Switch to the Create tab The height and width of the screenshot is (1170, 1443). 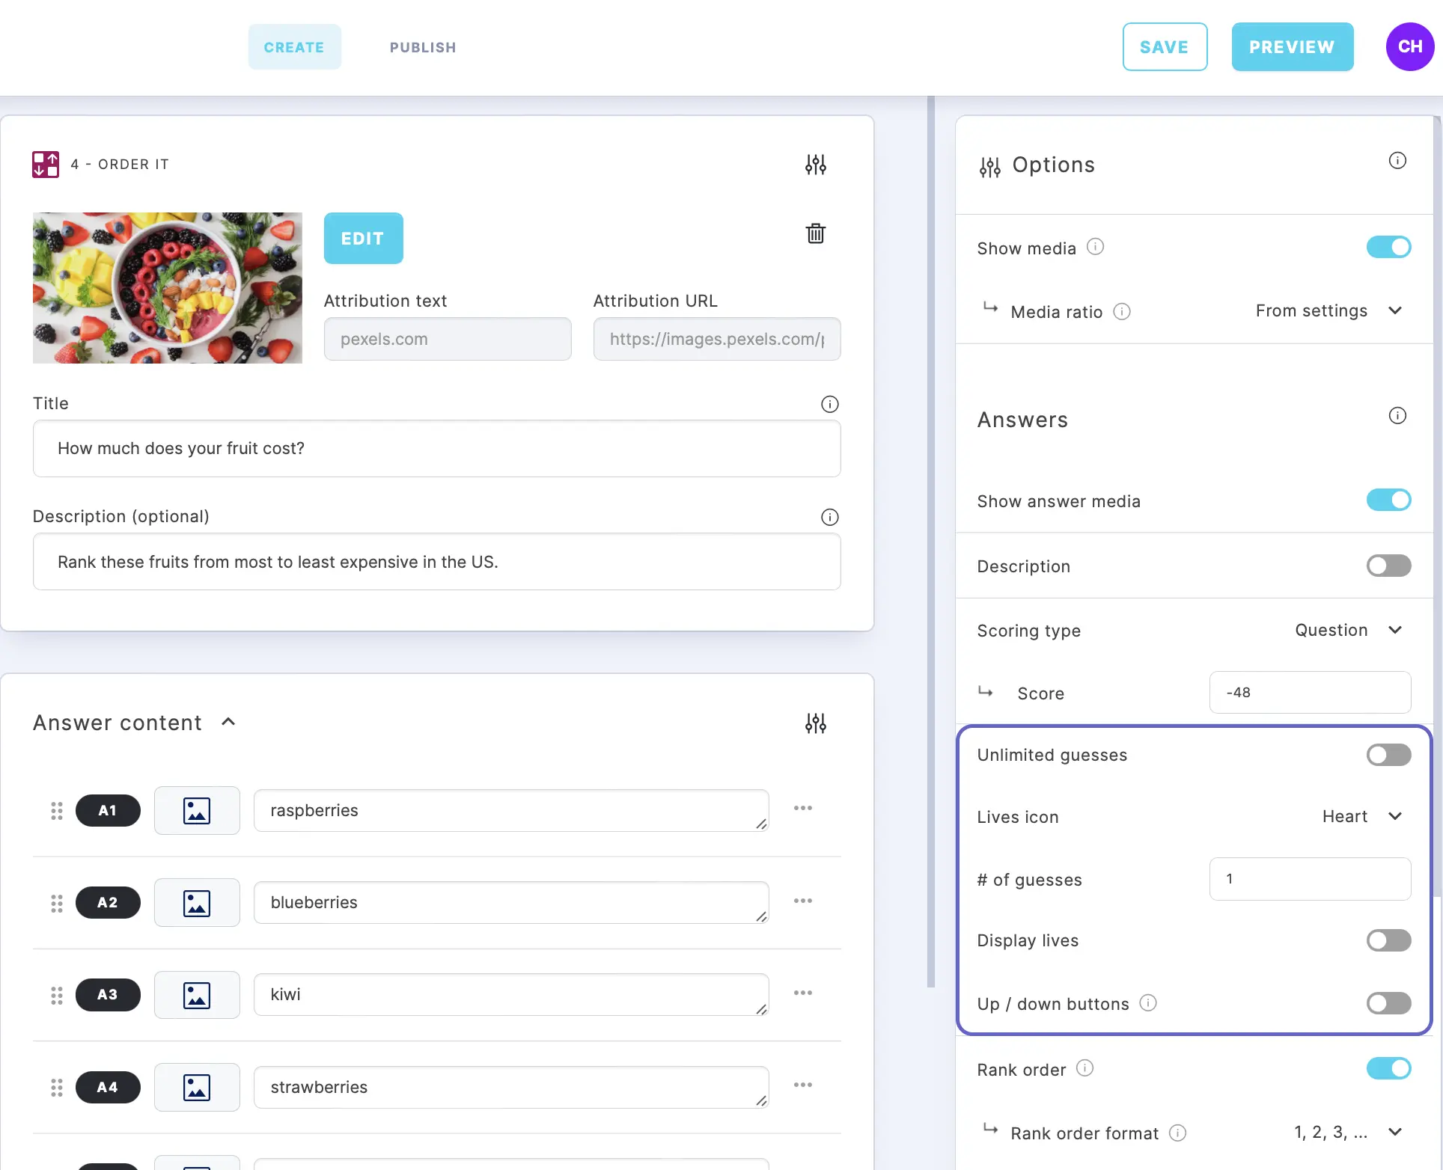(294, 47)
